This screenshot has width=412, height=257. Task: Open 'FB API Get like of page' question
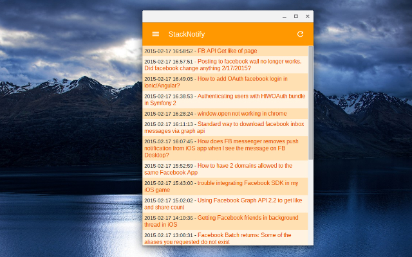pos(227,51)
